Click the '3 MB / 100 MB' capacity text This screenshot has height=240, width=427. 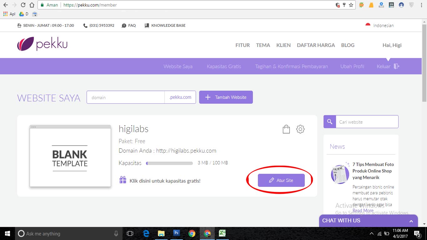[213, 163]
